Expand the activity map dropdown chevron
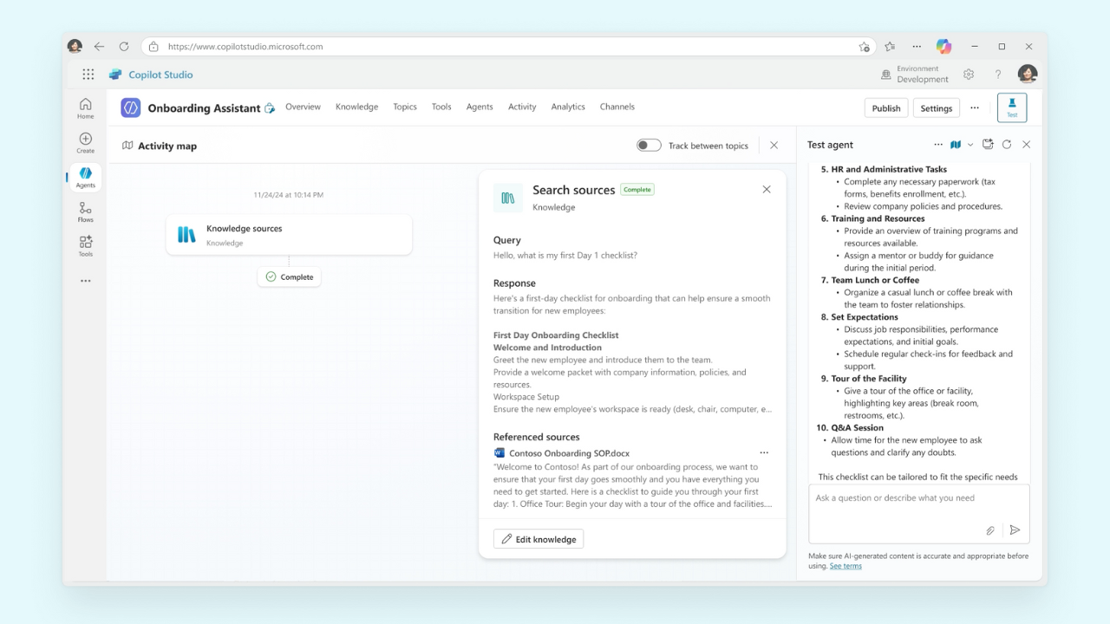Viewport: 1110px width, 624px height. pyautogui.click(x=970, y=145)
